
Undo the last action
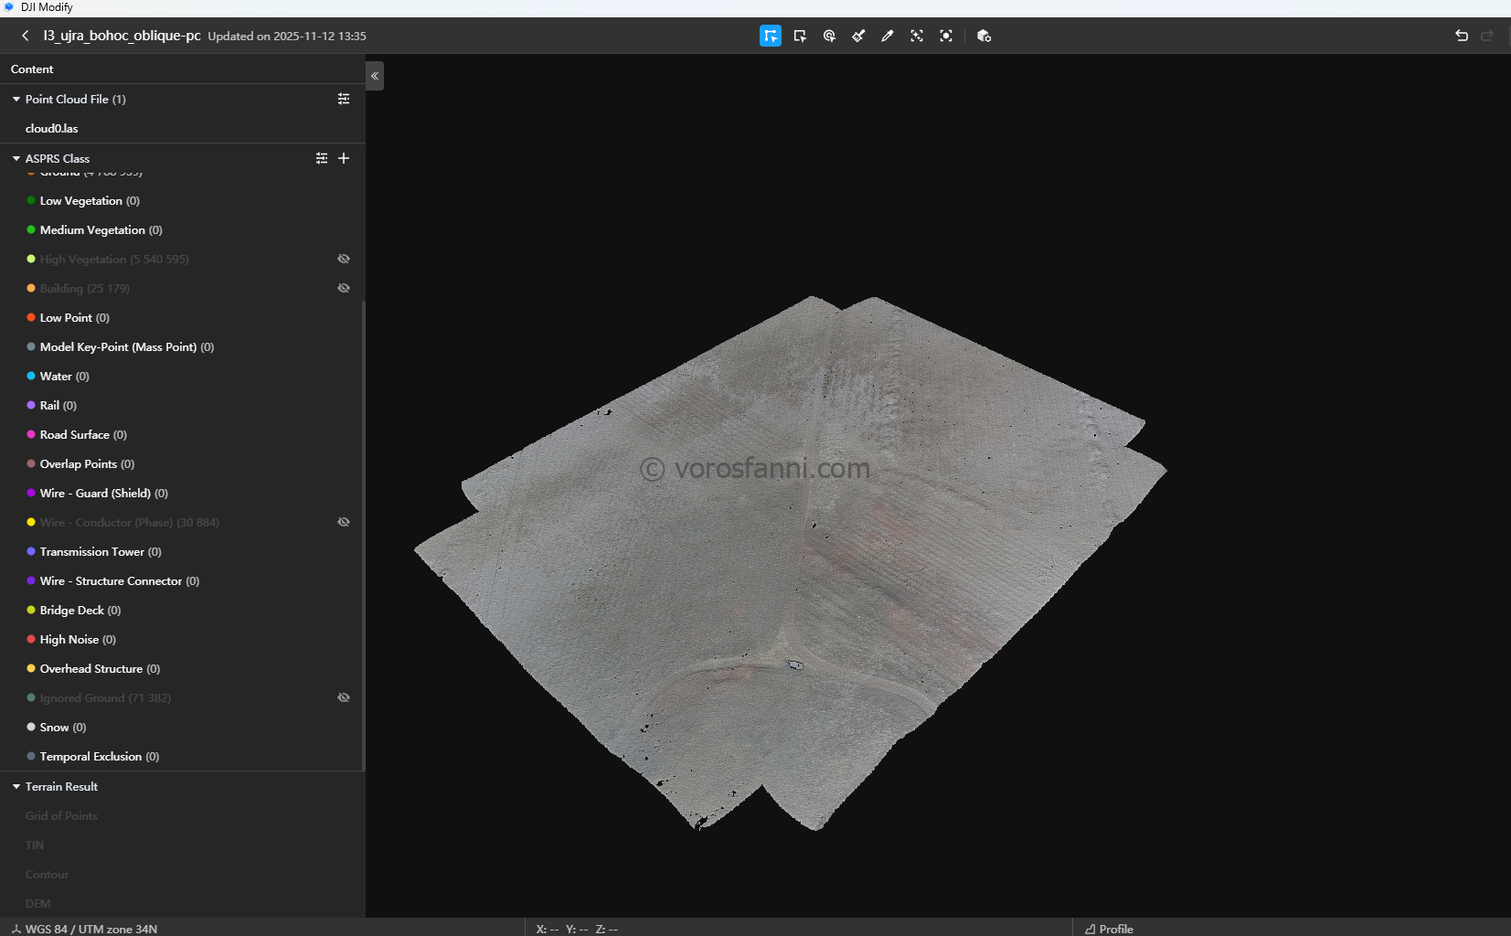pos(1462,36)
